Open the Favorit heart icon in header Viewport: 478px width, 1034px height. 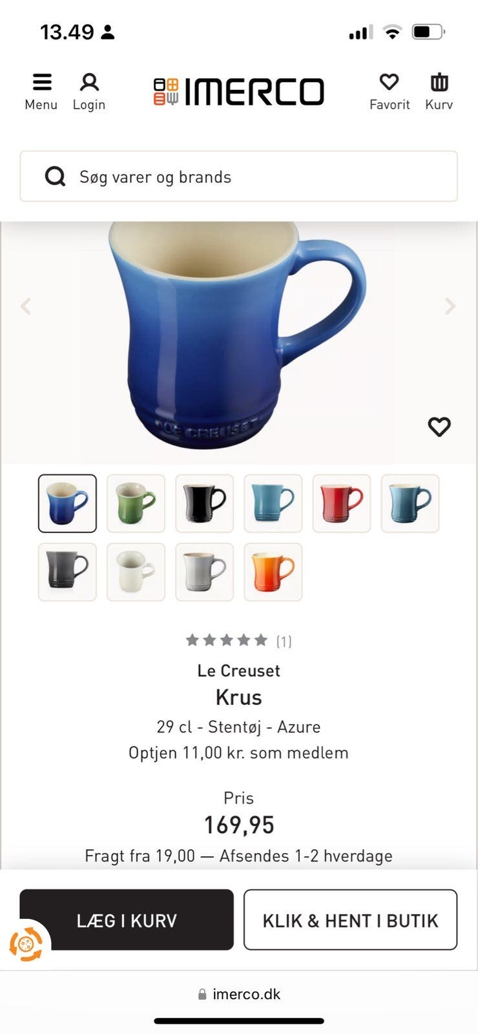[x=389, y=82]
